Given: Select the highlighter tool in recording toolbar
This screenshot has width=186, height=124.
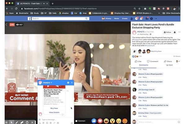Looking at the screenshot, I should pyautogui.click(x=22, y=122).
